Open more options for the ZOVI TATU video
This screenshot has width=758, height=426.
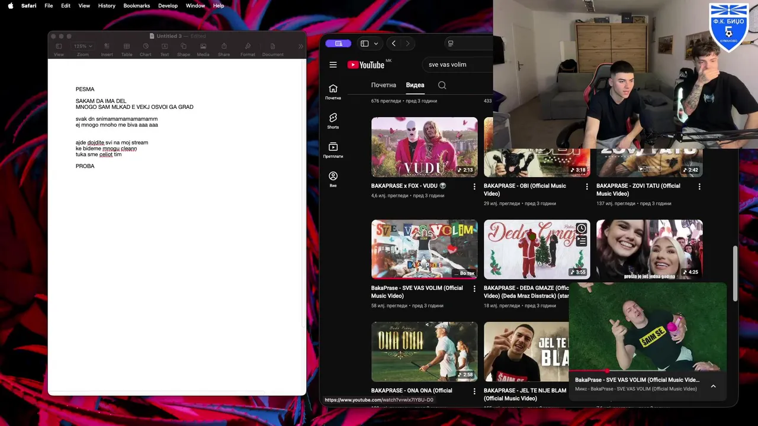699,186
